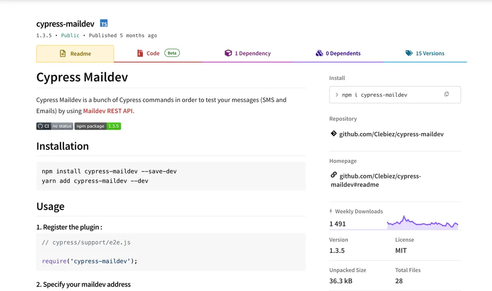Viewport: 492px width, 291px height.
Task: Select the TypeScript TS badge icon
Action: coord(103,23)
